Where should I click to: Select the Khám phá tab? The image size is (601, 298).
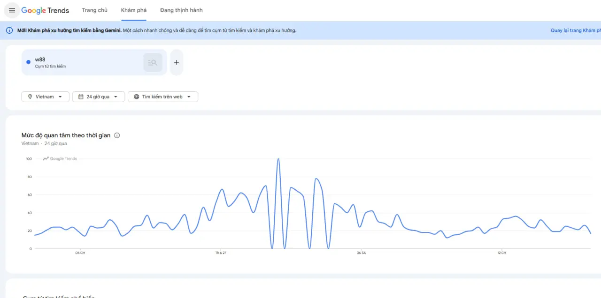click(x=134, y=10)
